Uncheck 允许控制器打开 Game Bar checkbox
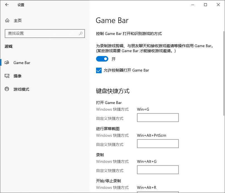 (x=99, y=70)
